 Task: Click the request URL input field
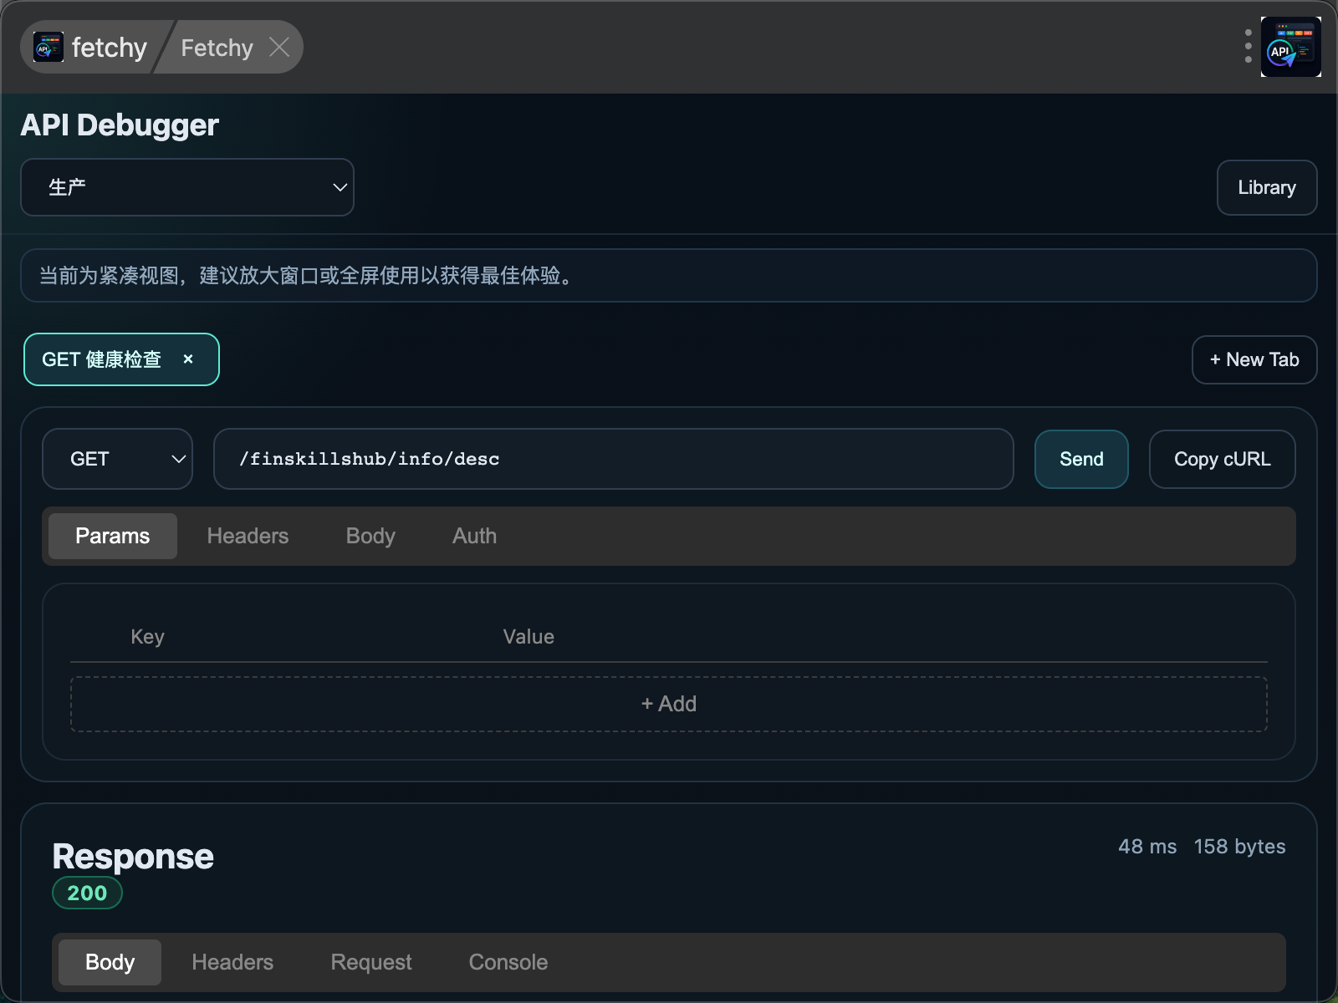point(613,459)
